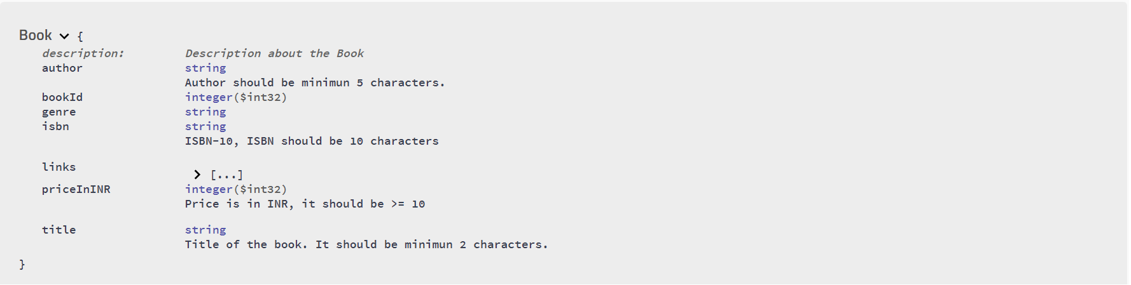The width and height of the screenshot is (1131, 285).
Task: Select the author property name
Action: 62,68
